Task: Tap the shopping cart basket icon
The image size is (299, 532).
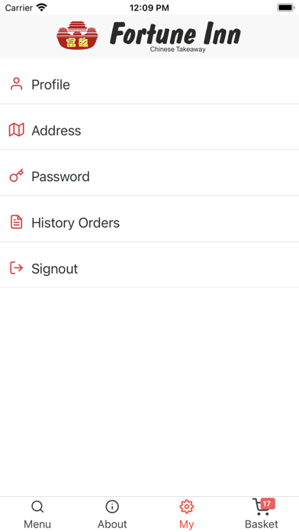Action: [x=261, y=507]
